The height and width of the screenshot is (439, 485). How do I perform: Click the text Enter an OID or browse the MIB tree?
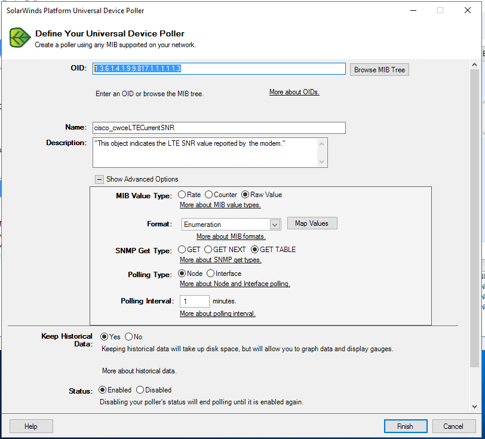point(149,94)
